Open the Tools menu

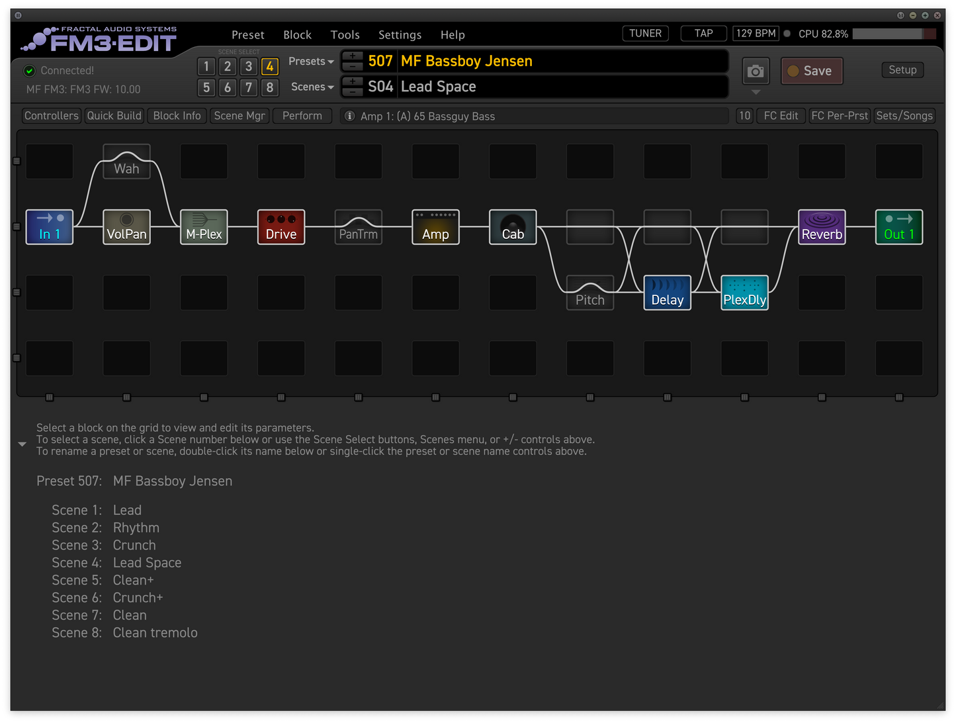point(345,34)
